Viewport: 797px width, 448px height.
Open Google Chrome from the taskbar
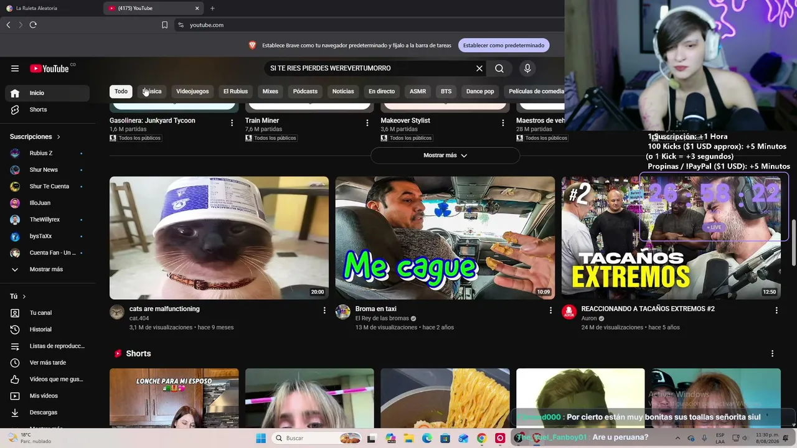(x=481, y=438)
